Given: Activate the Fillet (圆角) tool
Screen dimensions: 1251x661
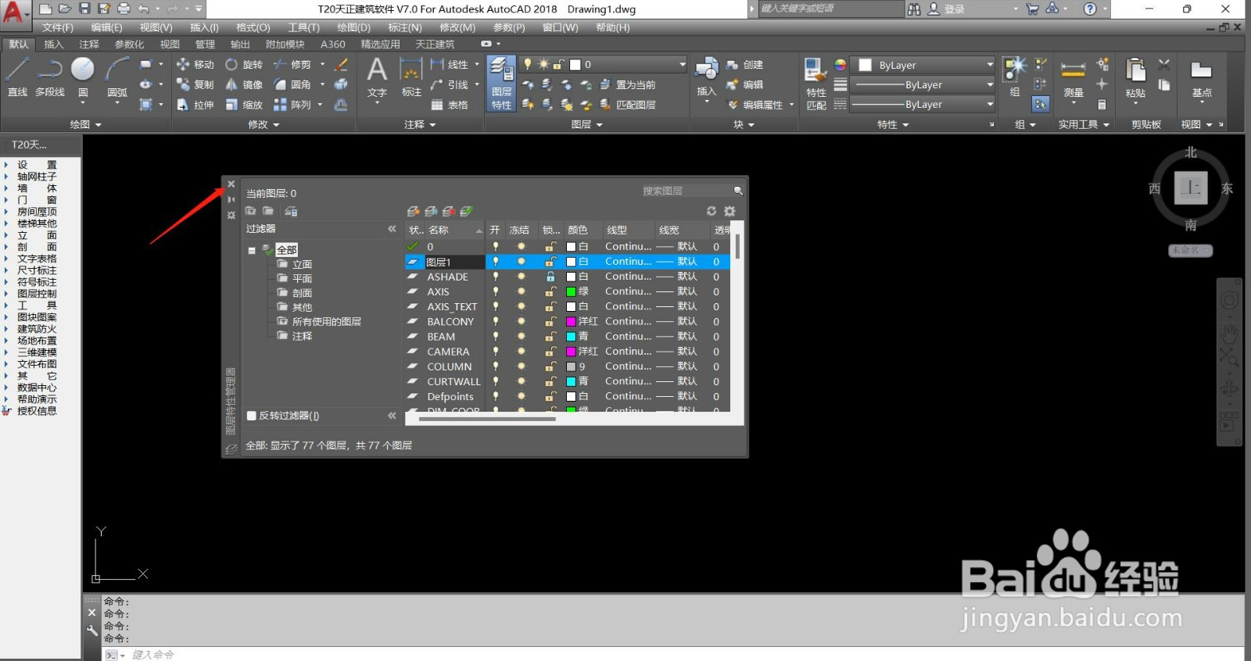Looking at the screenshot, I should (292, 84).
